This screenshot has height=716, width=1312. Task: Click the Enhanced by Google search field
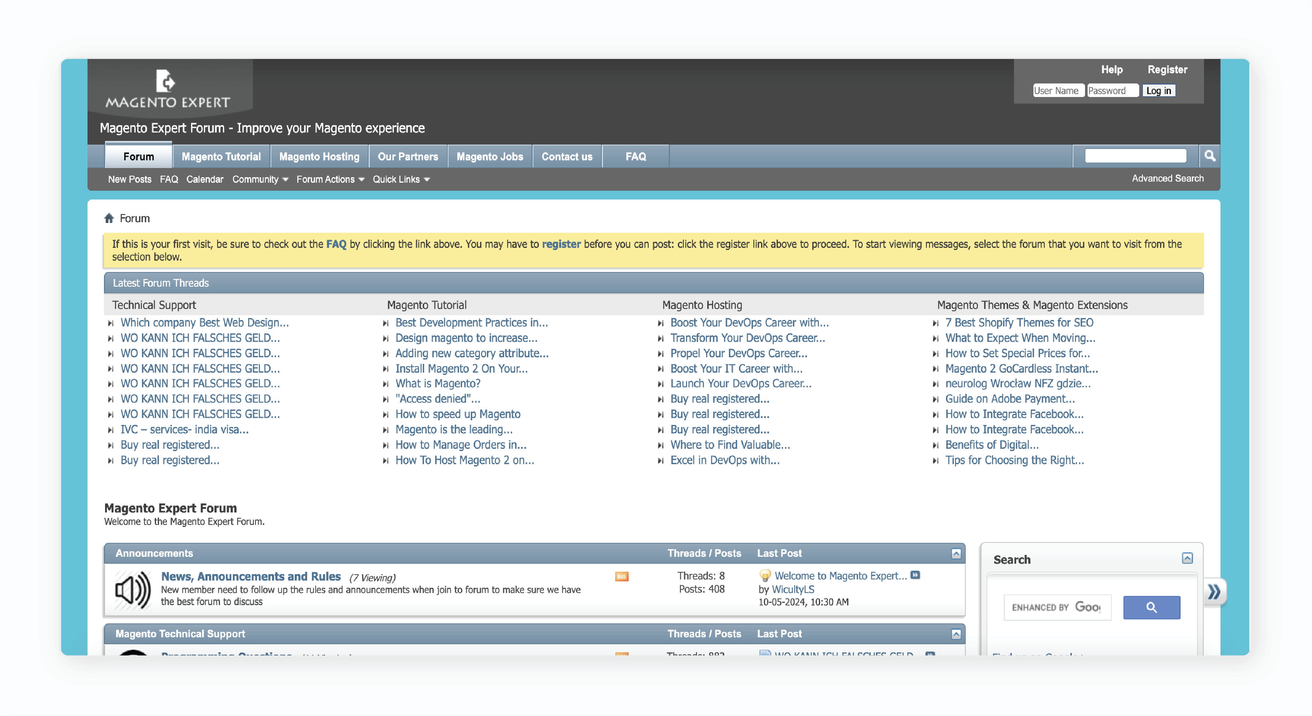(1057, 607)
